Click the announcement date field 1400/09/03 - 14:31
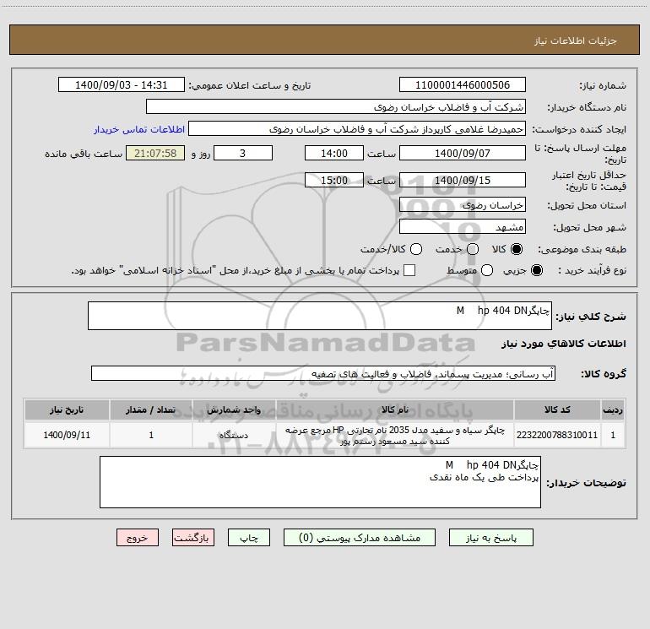Viewport: 650px width, 629px height. pos(121,85)
